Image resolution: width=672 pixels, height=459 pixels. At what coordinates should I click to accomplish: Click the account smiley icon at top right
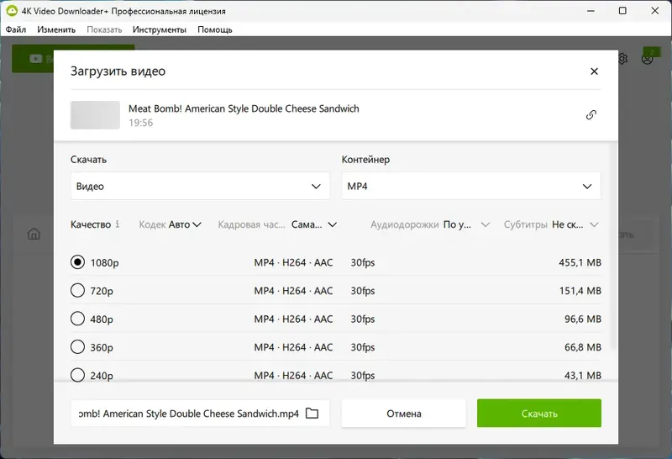click(x=648, y=59)
